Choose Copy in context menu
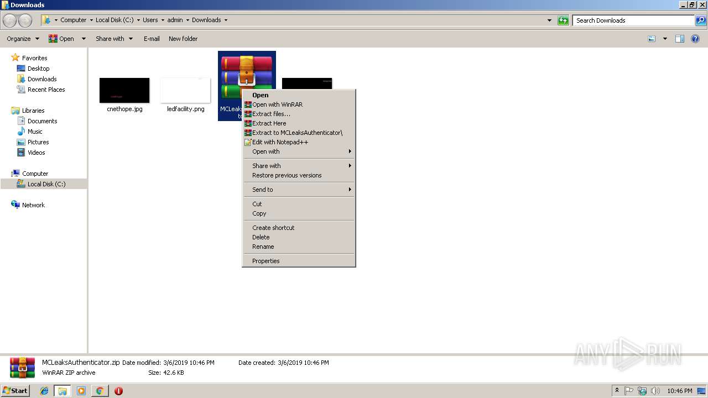708x398 pixels. (x=299, y=213)
